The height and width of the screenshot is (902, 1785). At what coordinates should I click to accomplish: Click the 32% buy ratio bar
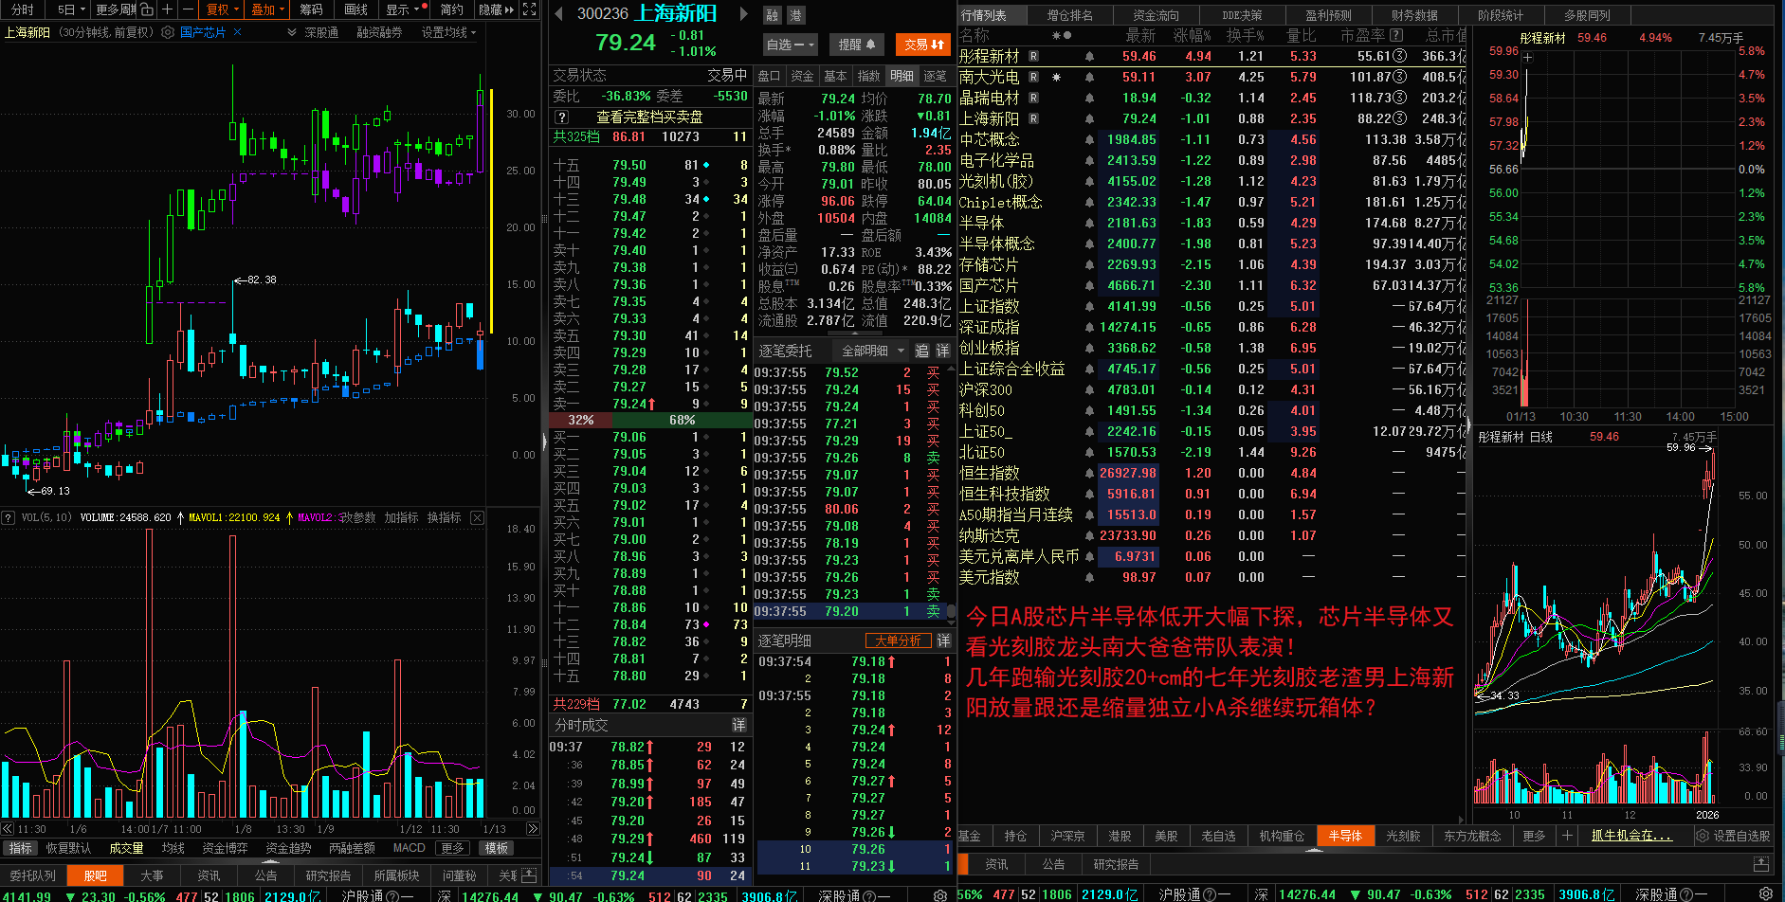click(581, 420)
